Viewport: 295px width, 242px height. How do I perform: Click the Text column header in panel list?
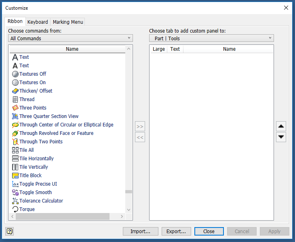pos(175,49)
